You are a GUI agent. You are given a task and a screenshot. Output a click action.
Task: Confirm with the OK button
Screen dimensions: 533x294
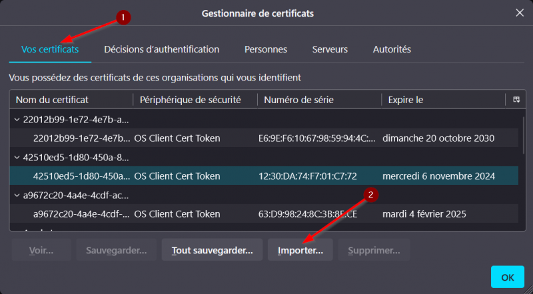click(x=507, y=277)
